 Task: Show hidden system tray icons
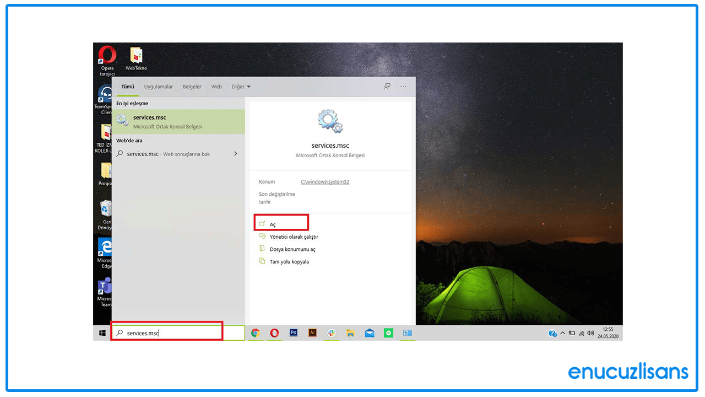tap(562, 333)
